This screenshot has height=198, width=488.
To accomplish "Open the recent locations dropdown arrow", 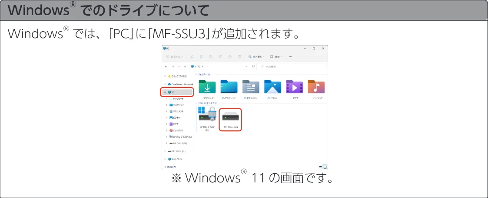I will 179,67.
